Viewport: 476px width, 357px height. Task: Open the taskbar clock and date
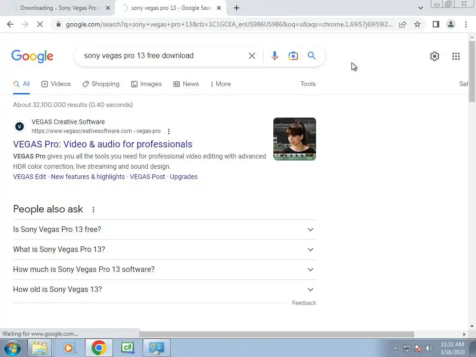[452, 348]
